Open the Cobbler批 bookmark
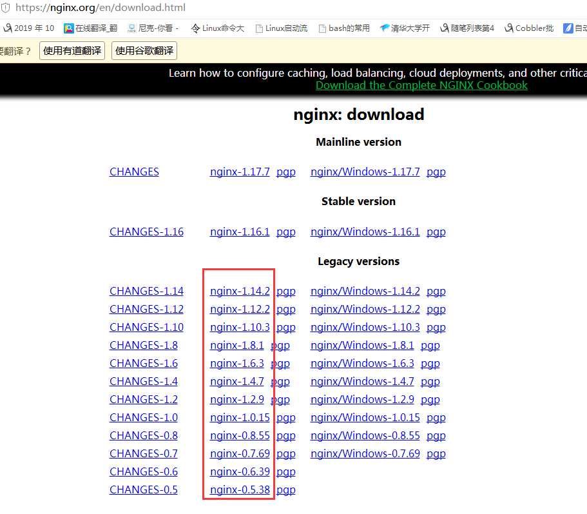Screen dimensions: 587x514 click(x=529, y=28)
